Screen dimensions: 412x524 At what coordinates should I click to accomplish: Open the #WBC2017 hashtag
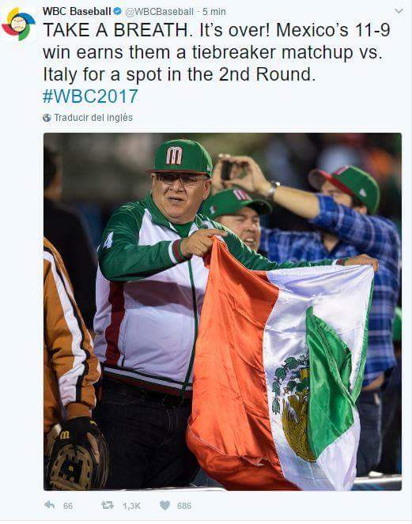click(x=90, y=96)
